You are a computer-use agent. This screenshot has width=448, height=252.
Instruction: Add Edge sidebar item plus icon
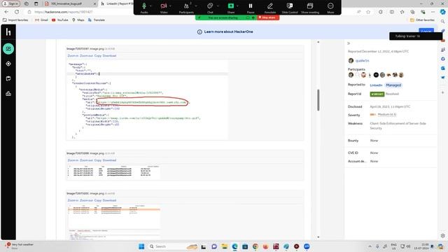point(442,92)
